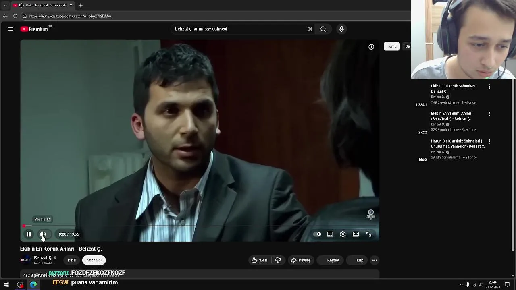Image resolution: width=516 pixels, height=290 pixels.
Task: Select the 'Ekibin En Komik Anları' browser tab
Action: 42,5
